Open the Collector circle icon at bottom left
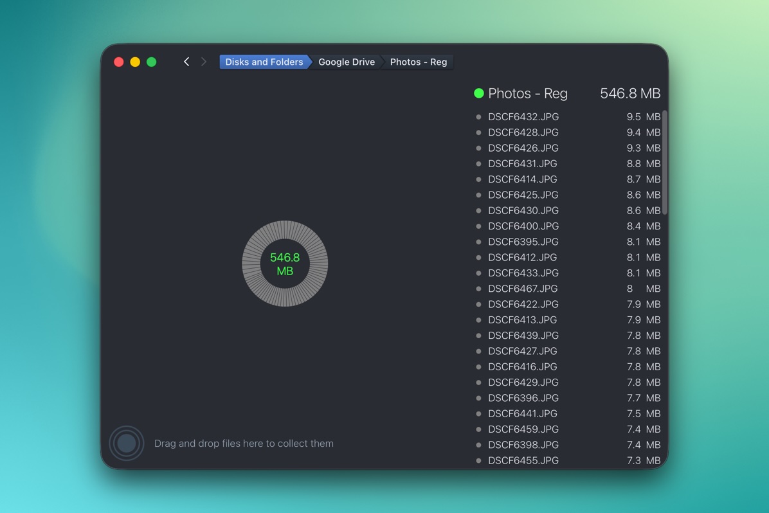769x513 pixels. 127,443
